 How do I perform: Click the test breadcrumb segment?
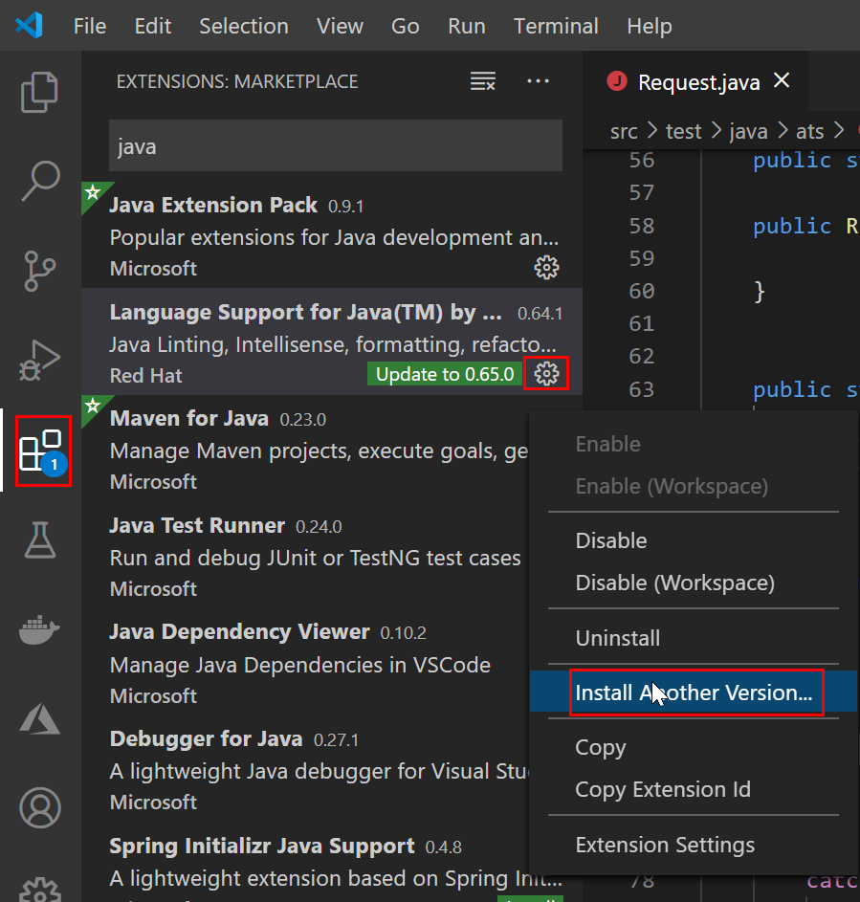pos(683,132)
